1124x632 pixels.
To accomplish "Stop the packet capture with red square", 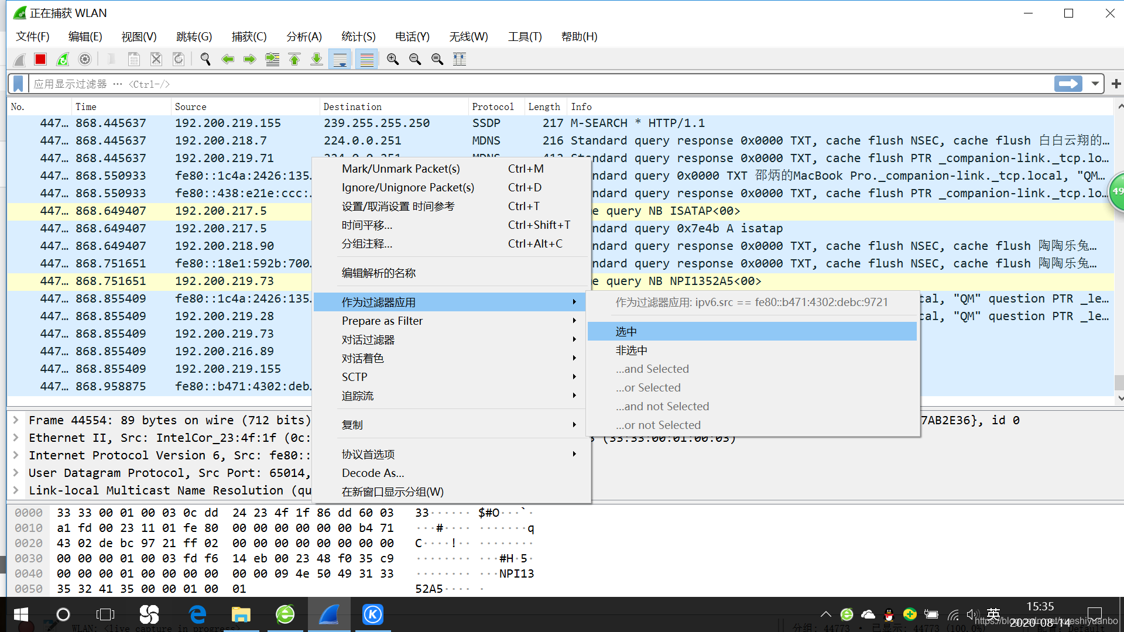I will click(x=40, y=59).
